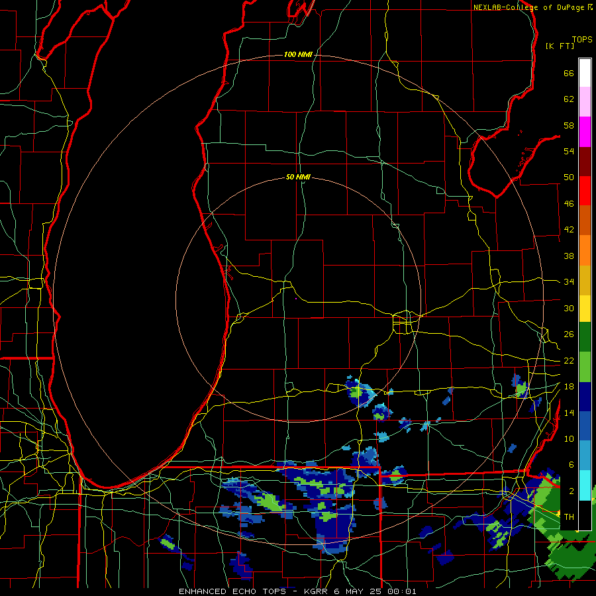
Task: Click the legend value "38"
Action: [x=569, y=256]
